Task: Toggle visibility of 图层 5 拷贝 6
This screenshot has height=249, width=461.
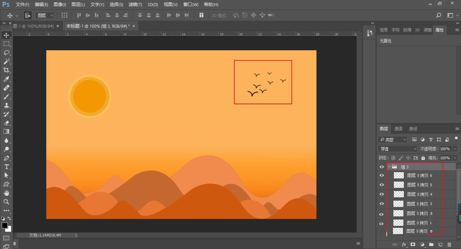Action: click(381, 175)
